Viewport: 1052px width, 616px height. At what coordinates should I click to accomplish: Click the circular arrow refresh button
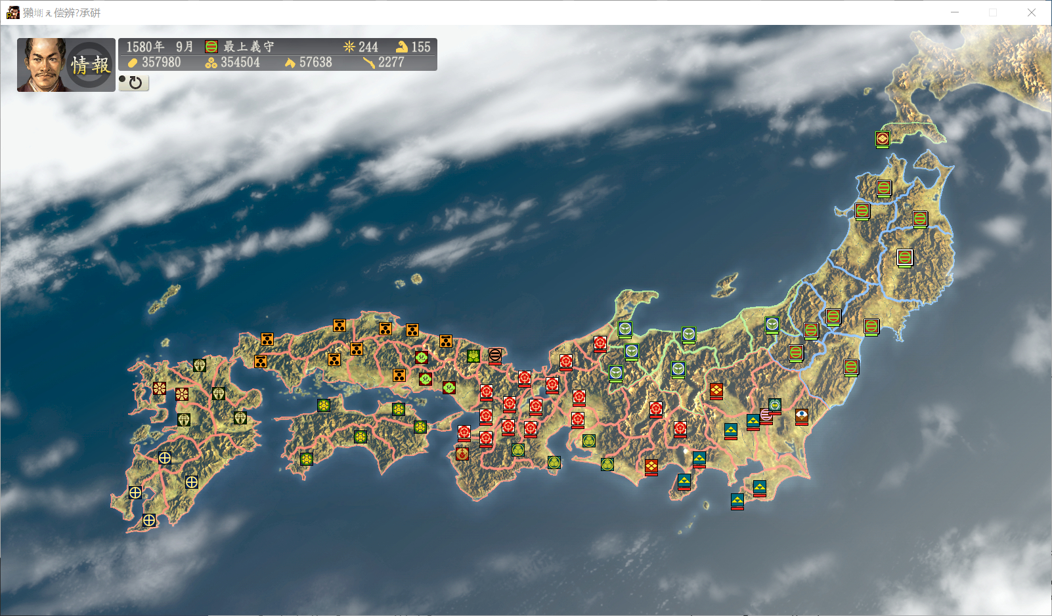point(135,83)
